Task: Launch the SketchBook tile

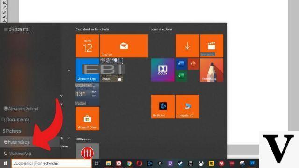Action: pos(212,70)
